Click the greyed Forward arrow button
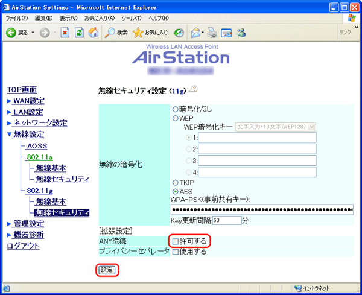 click(44, 33)
